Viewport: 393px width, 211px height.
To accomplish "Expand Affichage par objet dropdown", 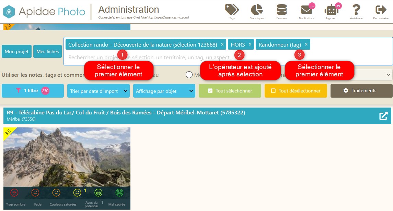I will 164,91.
